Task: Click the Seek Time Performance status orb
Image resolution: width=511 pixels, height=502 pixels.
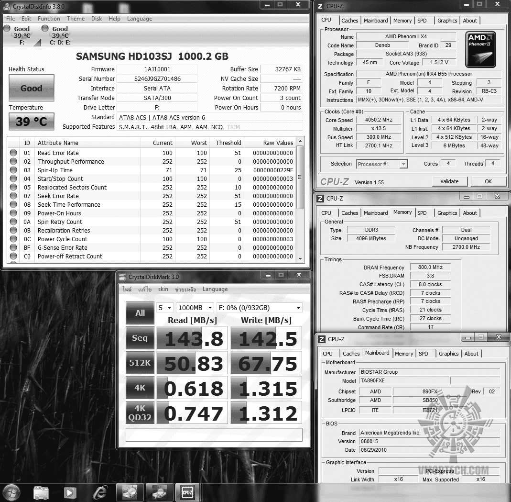Action: (13, 204)
